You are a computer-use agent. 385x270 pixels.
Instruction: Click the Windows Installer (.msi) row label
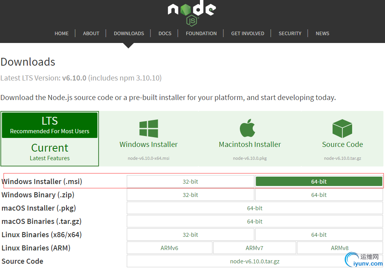coord(42,181)
